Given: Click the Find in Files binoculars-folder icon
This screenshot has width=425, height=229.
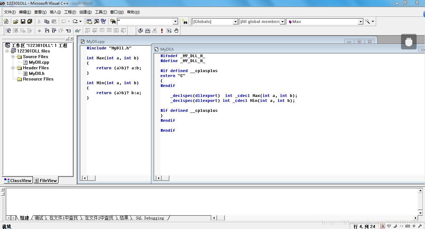Looking at the screenshot, I should click(x=113, y=21).
